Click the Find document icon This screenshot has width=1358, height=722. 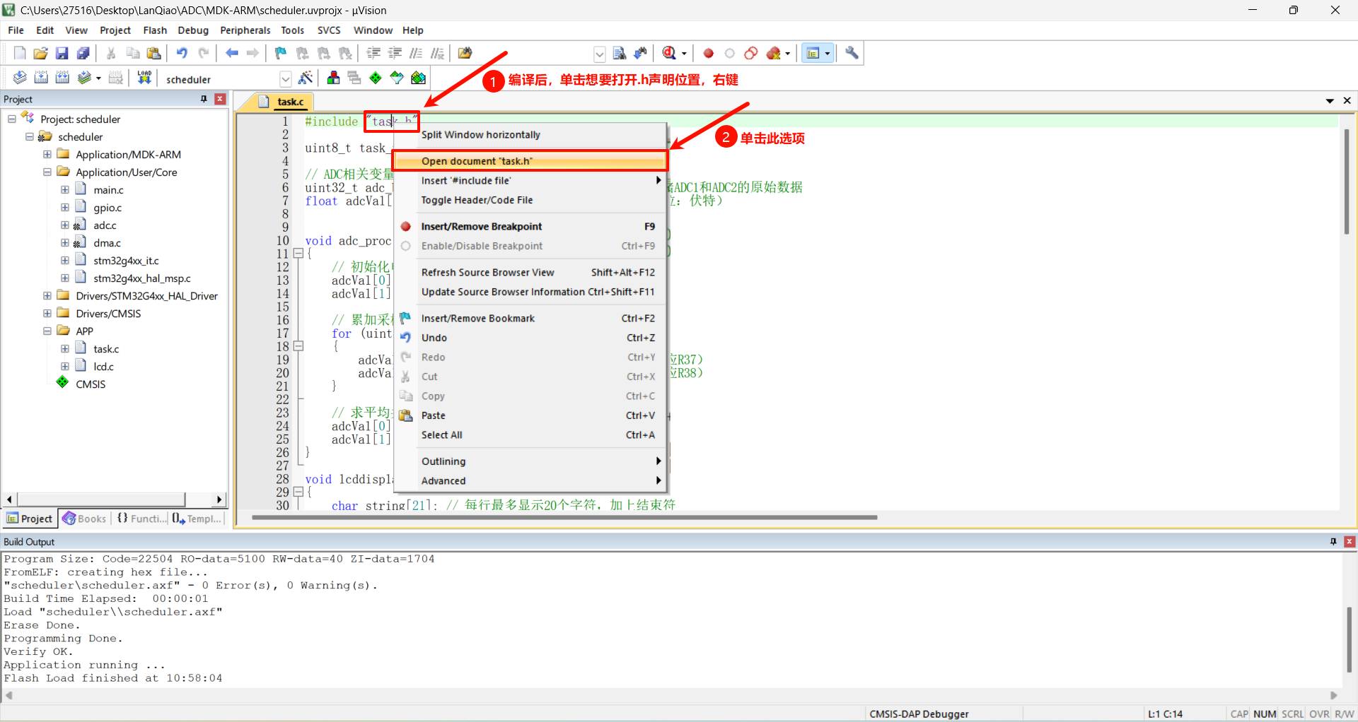tap(620, 53)
